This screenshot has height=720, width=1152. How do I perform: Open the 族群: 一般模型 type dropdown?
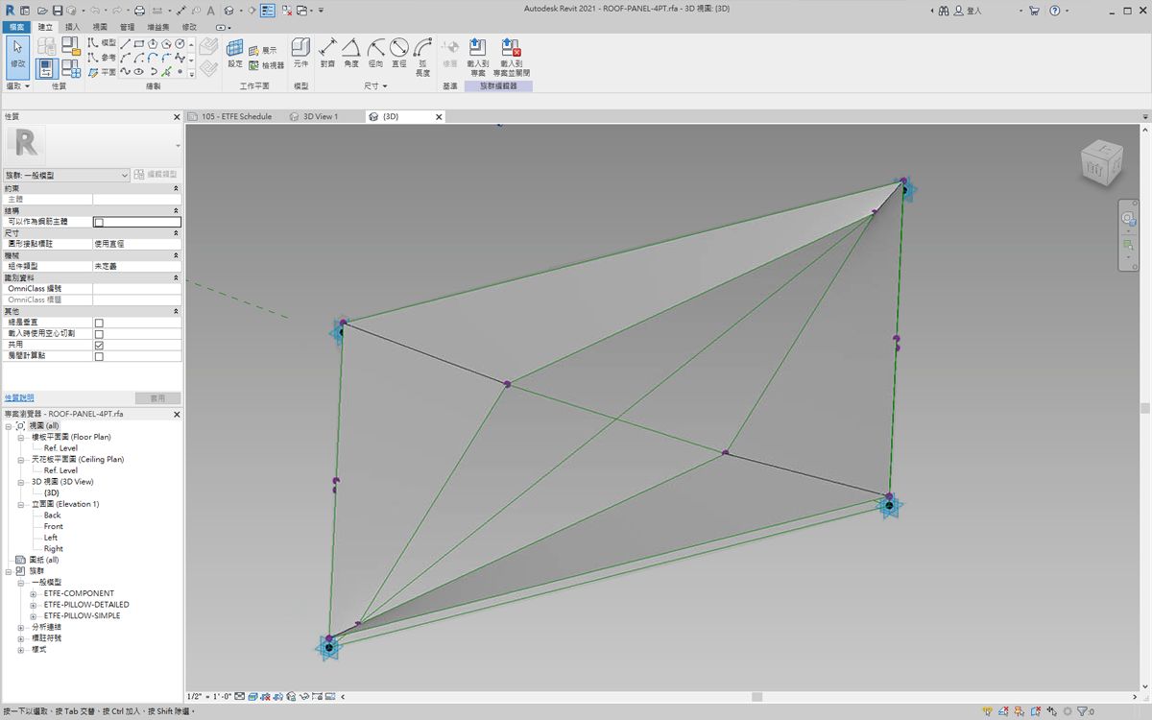(x=66, y=176)
